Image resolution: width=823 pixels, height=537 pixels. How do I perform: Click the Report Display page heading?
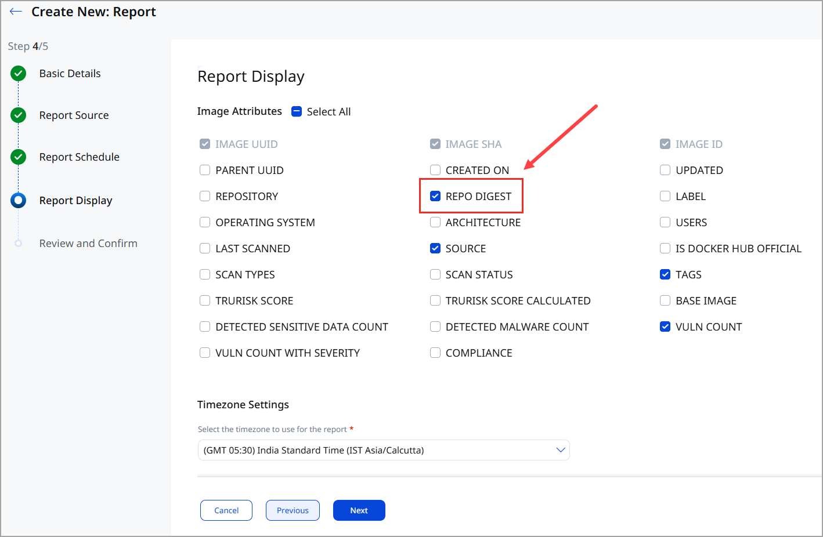[x=251, y=77]
